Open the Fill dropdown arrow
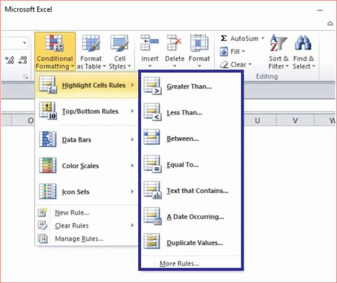The image size is (337, 283). point(243,51)
